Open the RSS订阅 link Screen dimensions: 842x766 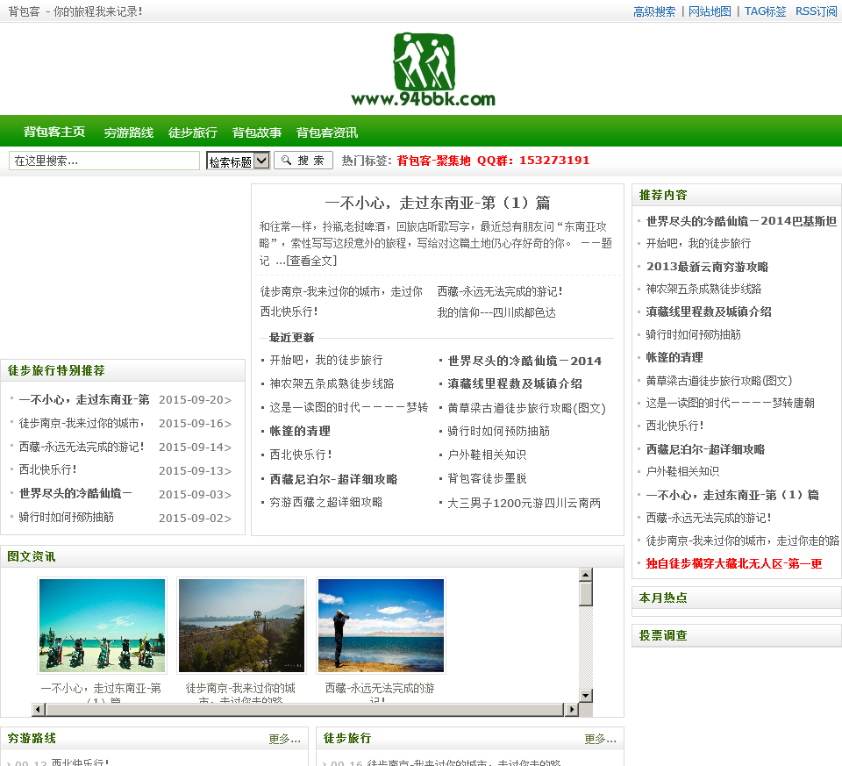[x=817, y=11]
